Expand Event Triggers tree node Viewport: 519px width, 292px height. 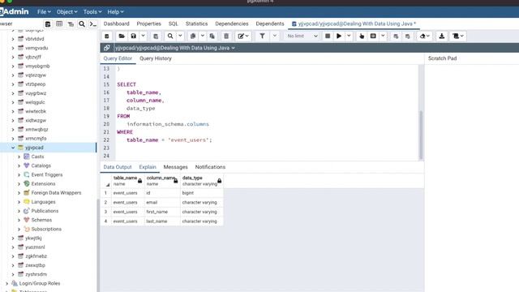pos(19,175)
